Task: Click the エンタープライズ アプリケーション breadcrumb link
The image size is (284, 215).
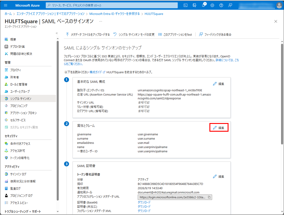Action: click(x=50, y=14)
